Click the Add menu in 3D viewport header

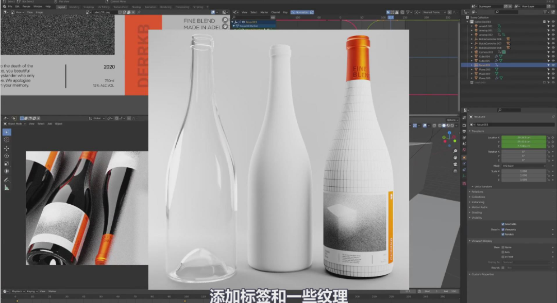50,124
